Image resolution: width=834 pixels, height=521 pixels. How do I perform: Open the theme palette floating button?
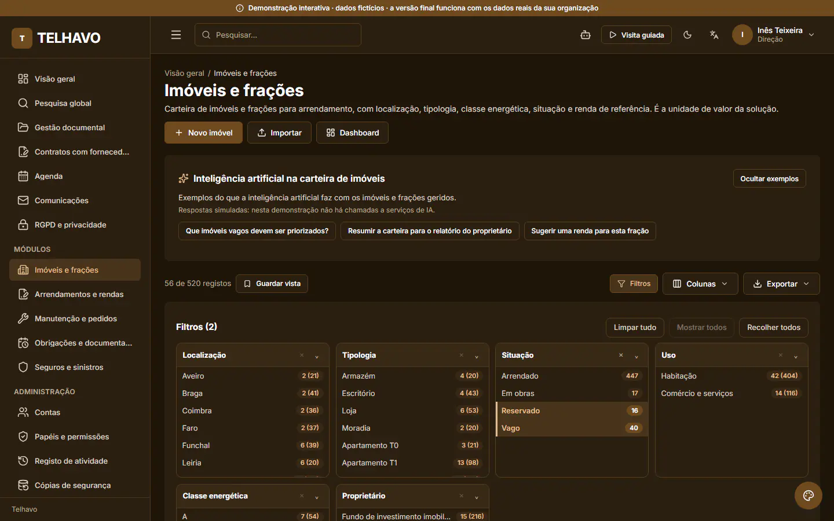pos(809,496)
